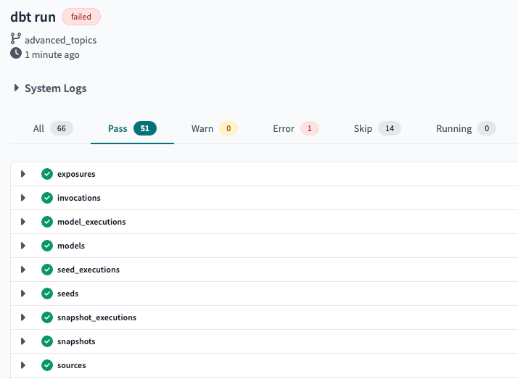Screen dimensions: 518x379
Task: Click the snapshot_executions label
Action: point(96,317)
